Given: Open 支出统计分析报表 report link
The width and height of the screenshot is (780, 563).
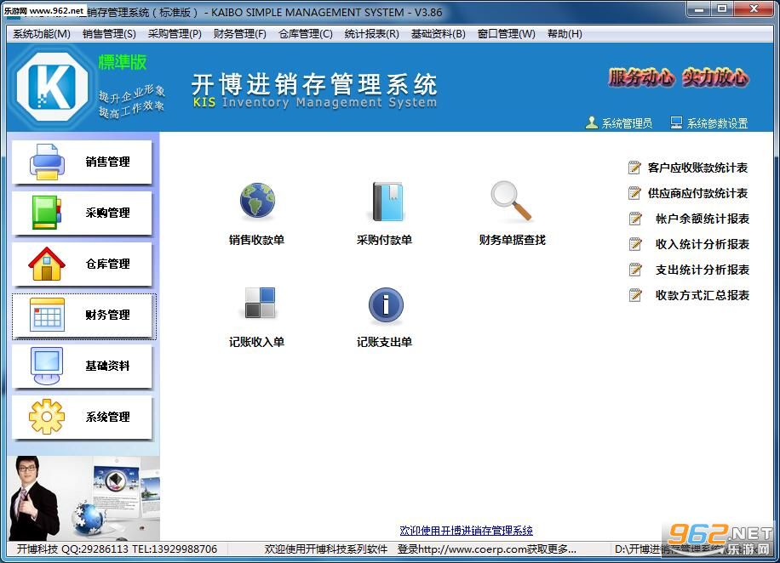Looking at the screenshot, I should tap(703, 270).
